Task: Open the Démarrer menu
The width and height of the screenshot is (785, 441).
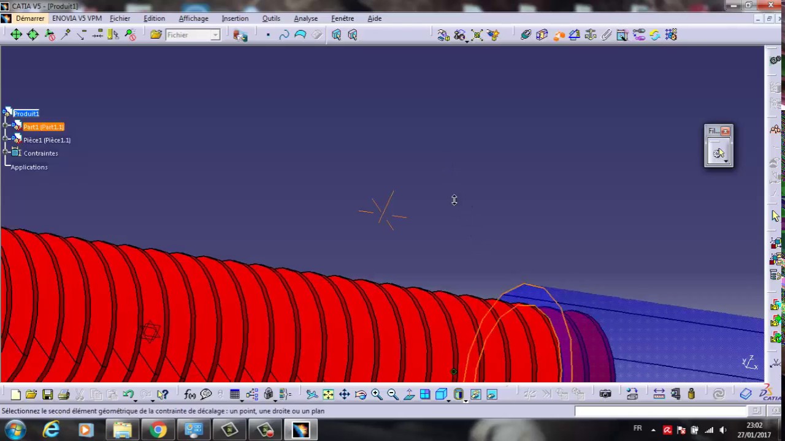Action: tap(30, 18)
